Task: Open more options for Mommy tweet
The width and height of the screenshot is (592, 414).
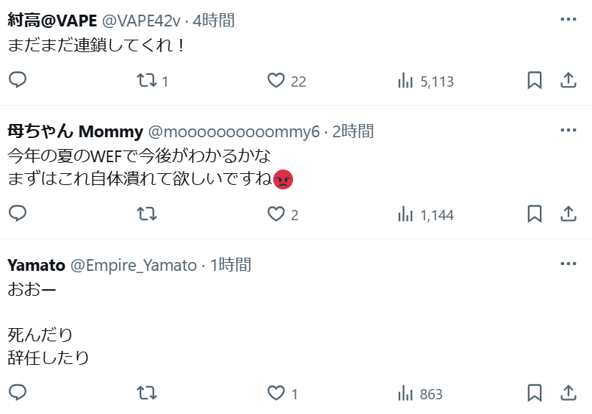Action: (x=568, y=130)
